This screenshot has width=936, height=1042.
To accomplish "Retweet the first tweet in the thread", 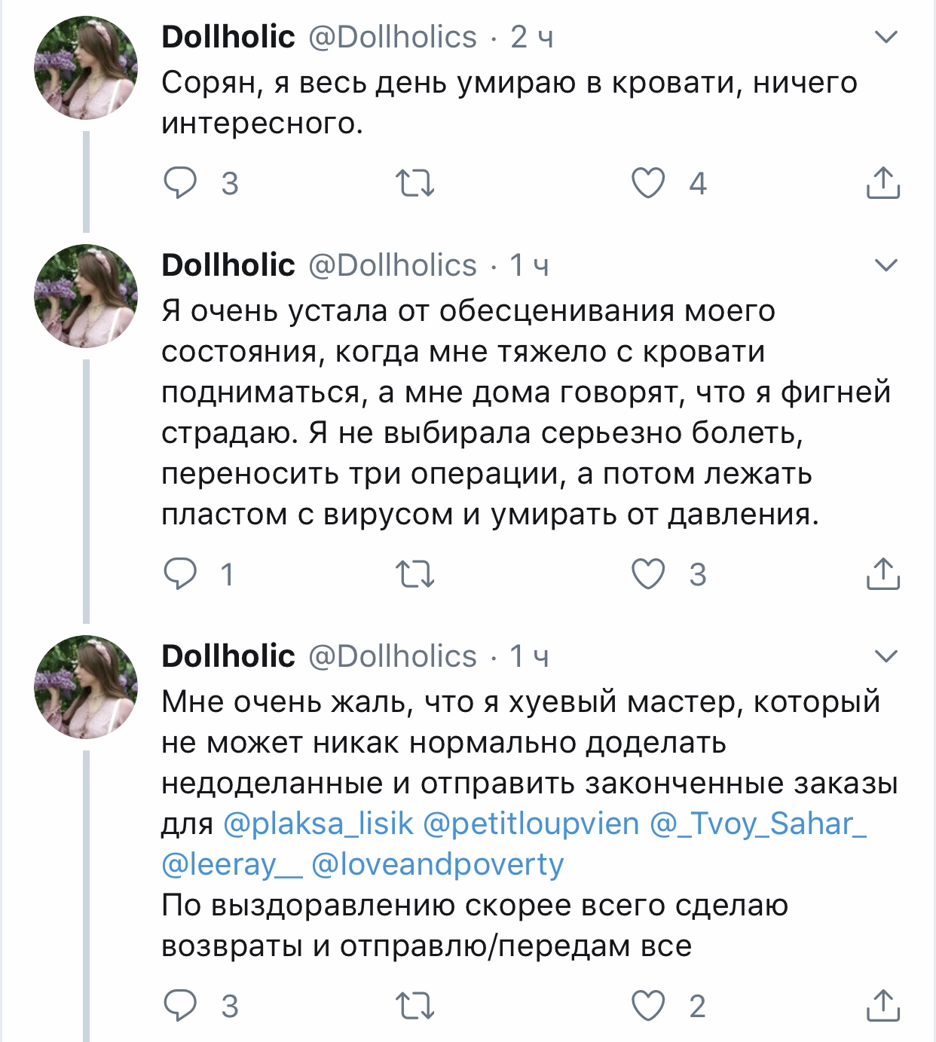I will [415, 183].
